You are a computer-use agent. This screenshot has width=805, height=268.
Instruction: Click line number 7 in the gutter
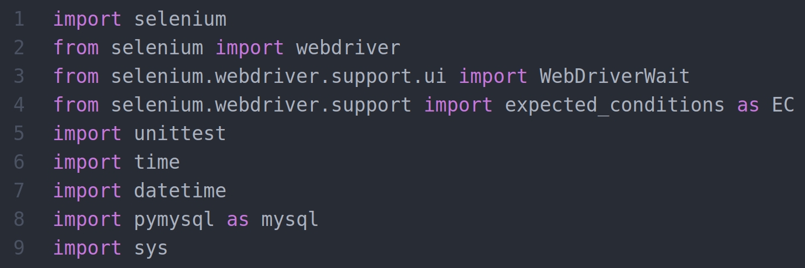(x=19, y=191)
